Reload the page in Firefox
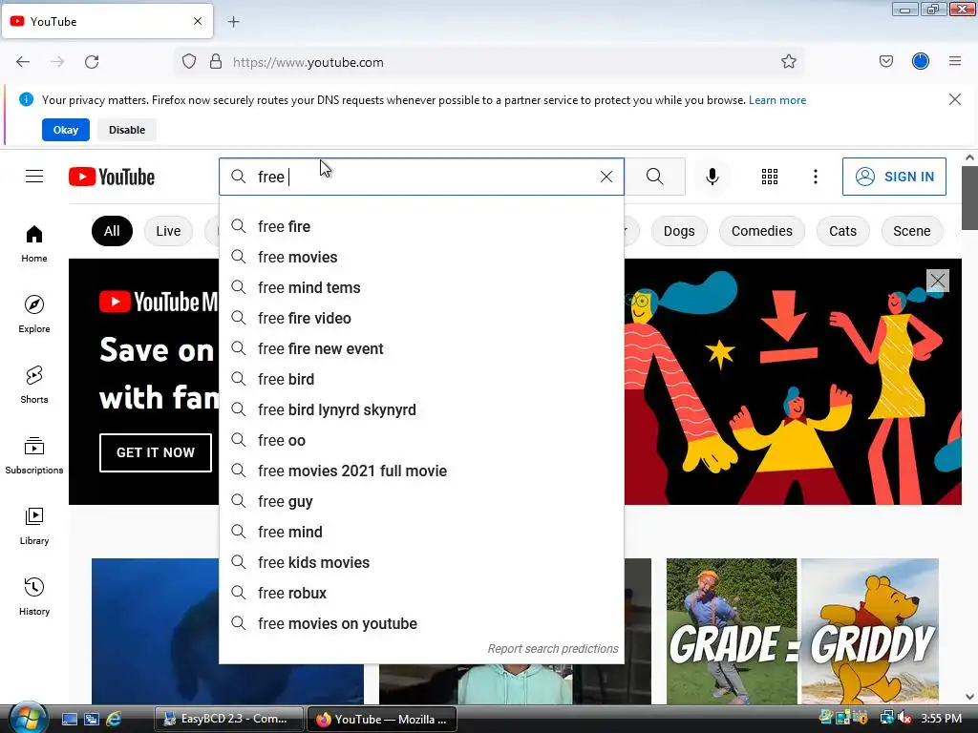 [x=92, y=62]
